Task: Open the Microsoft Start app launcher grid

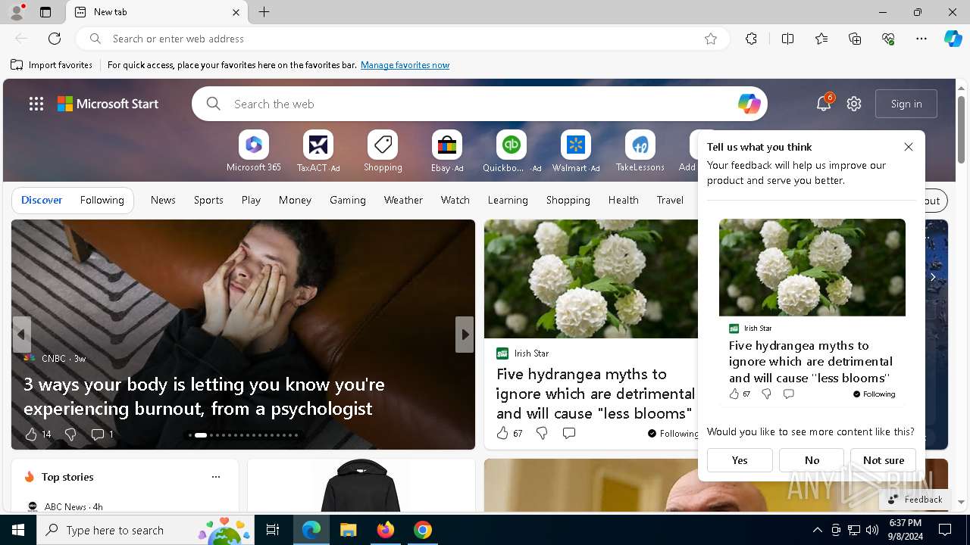Action: [x=36, y=104]
